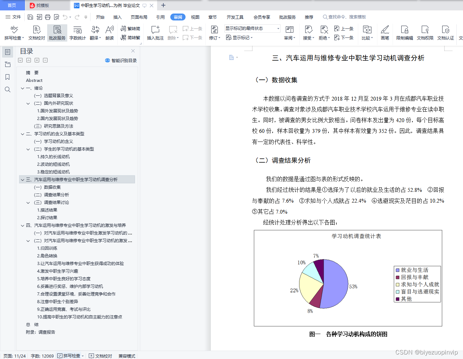Add a new document tab with plus

163,5
